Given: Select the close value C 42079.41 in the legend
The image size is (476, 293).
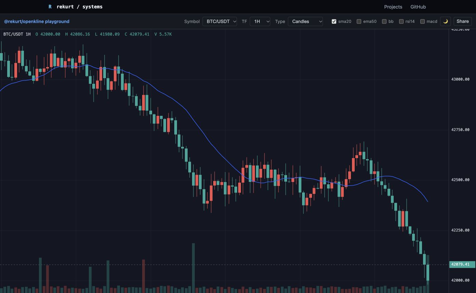Looking at the screenshot, I should coord(137,34).
